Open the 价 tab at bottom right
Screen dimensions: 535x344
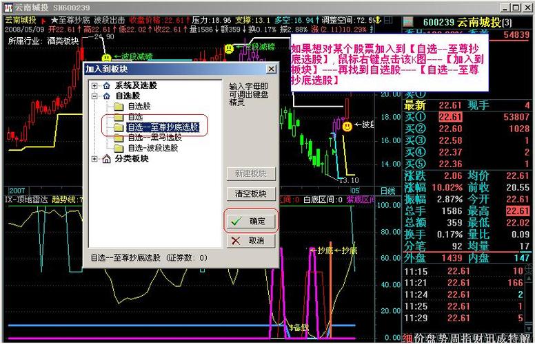[419, 338]
